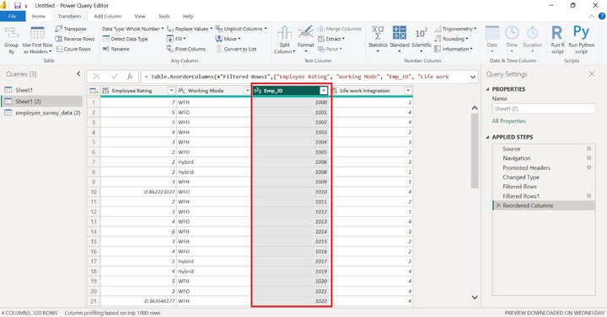Open the Emp_ID column filter dropdown
The width and height of the screenshot is (607, 317).
tap(323, 91)
